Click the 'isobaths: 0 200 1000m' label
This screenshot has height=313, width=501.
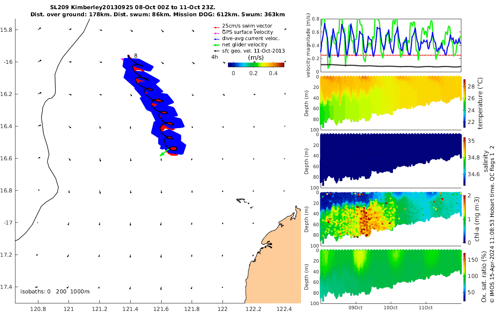55,291
